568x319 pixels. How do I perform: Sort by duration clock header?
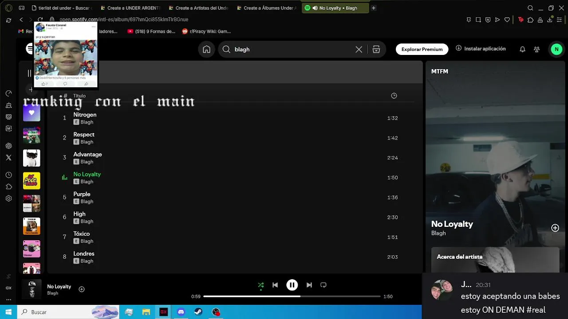[394, 96]
